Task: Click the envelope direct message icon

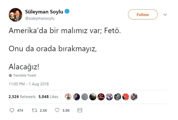Action: (x=80, y=110)
